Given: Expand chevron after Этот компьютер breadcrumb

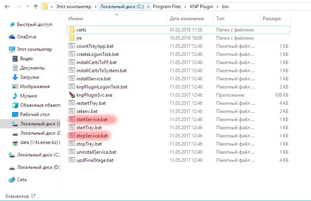Looking at the screenshot, I should [96, 7].
